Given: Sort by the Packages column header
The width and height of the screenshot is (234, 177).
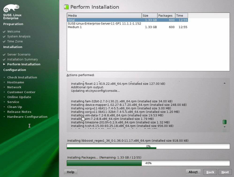Looking at the screenshot, I should 166,15.
